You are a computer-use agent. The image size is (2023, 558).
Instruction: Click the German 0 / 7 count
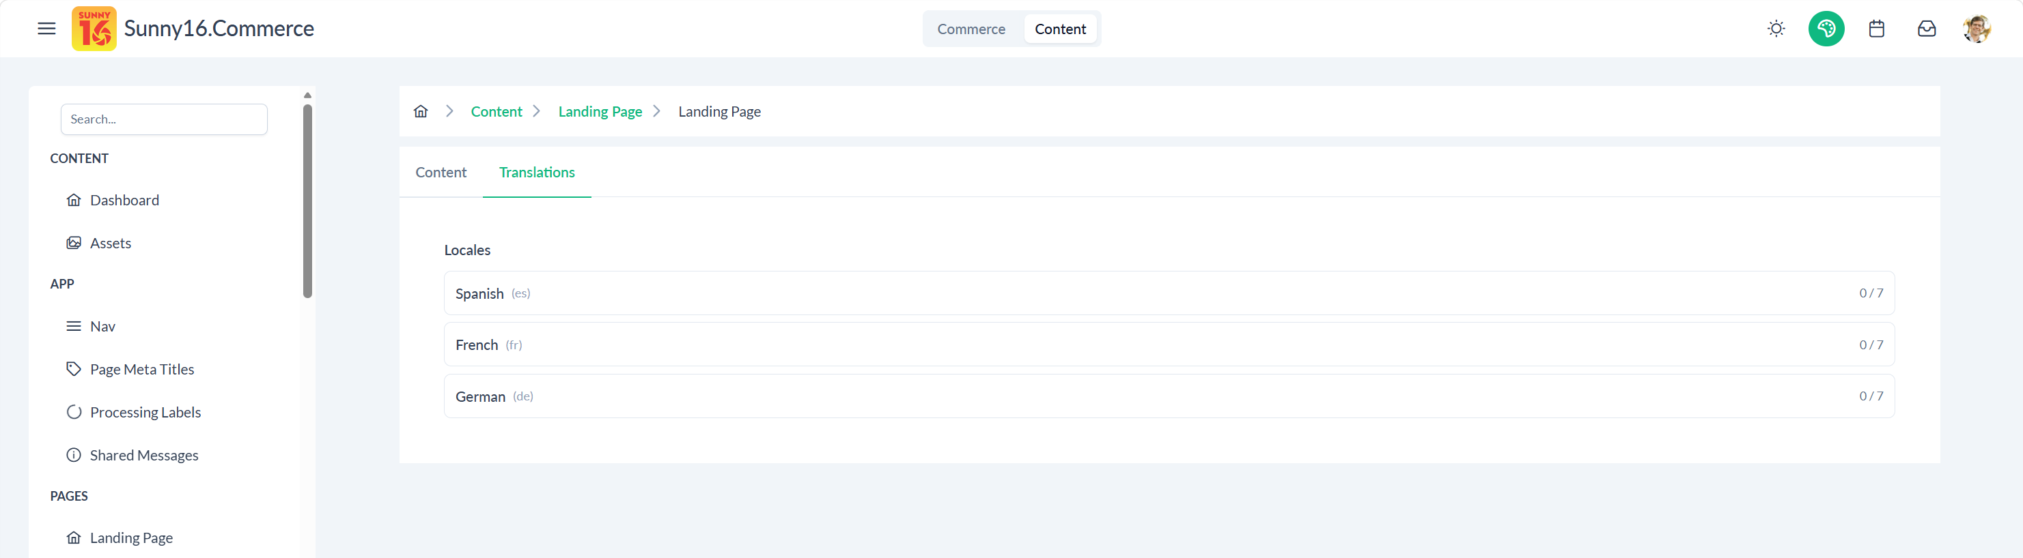1871,396
